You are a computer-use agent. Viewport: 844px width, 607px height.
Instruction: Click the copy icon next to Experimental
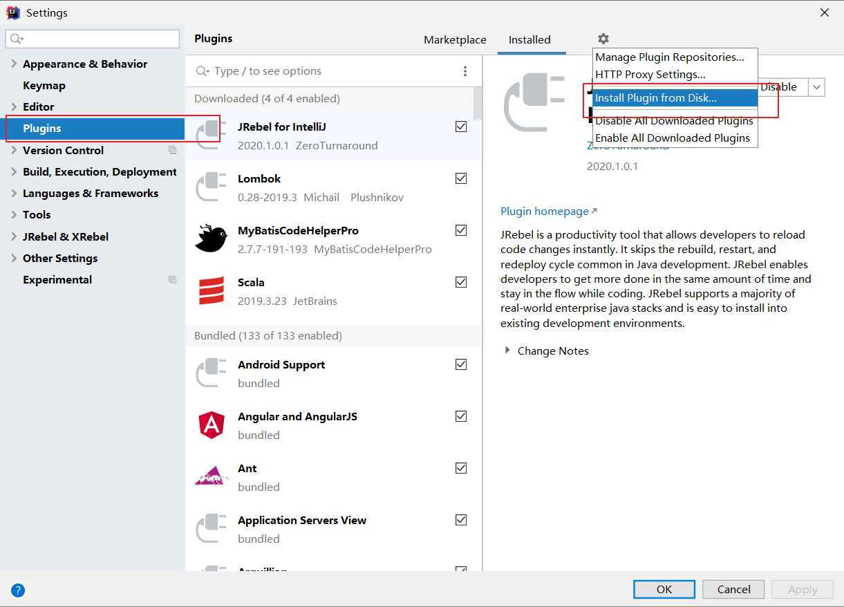tap(173, 279)
